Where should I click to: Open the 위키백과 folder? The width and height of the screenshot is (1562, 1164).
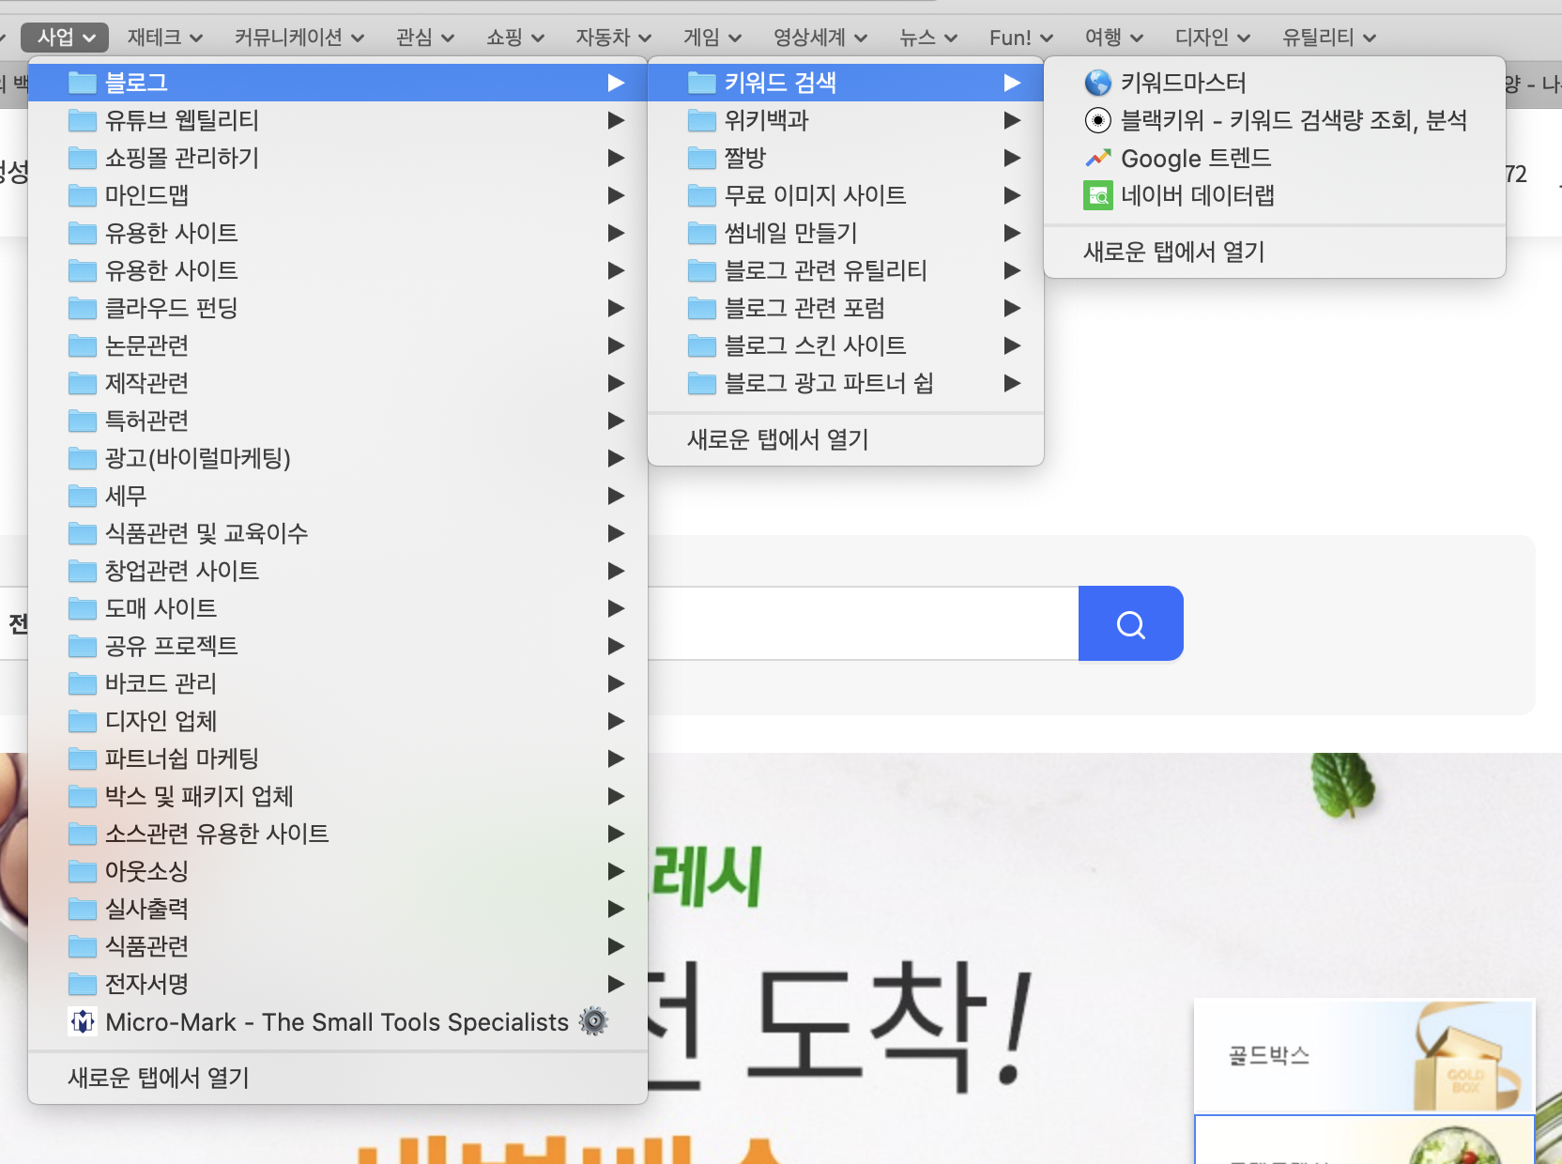pyautogui.click(x=846, y=120)
